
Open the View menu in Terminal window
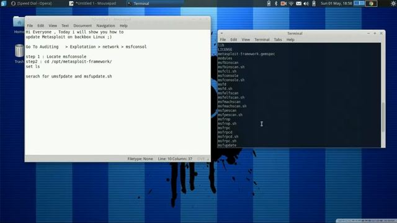click(246, 40)
